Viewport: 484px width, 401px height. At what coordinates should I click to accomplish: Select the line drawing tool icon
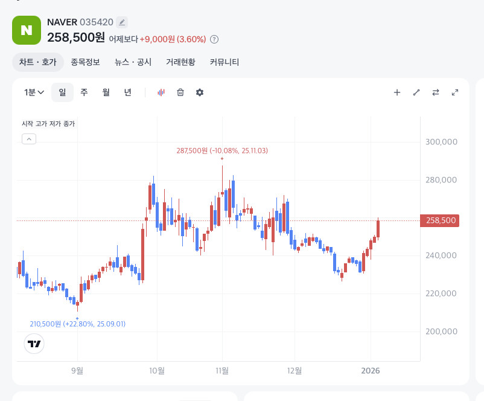coord(416,92)
